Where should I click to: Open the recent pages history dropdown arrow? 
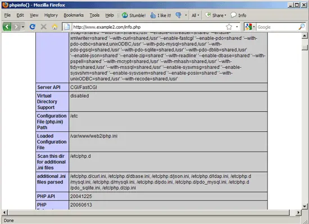click(x=23, y=26)
